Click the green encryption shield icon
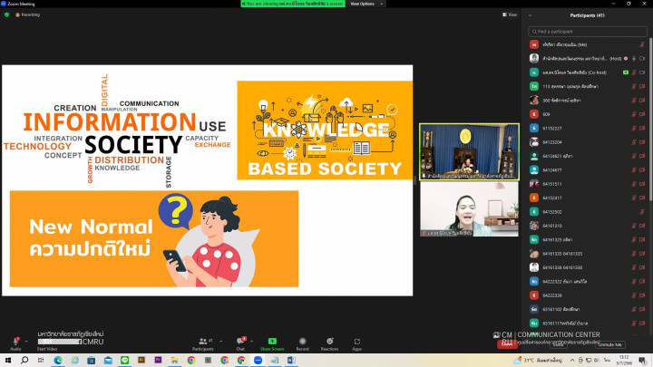This screenshot has height=367, width=653. (x=6, y=14)
